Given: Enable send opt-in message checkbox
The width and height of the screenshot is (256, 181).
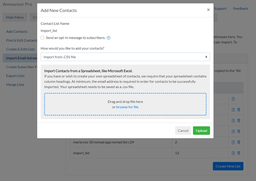Looking at the screenshot, I should 43,38.
